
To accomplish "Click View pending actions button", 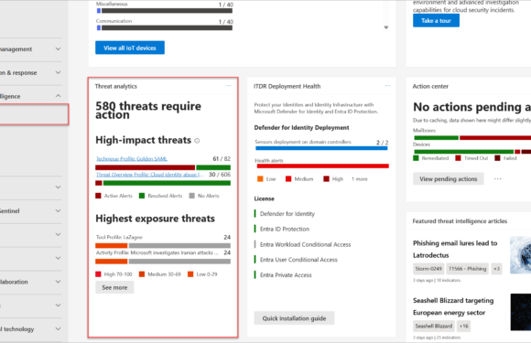I will tap(448, 179).
